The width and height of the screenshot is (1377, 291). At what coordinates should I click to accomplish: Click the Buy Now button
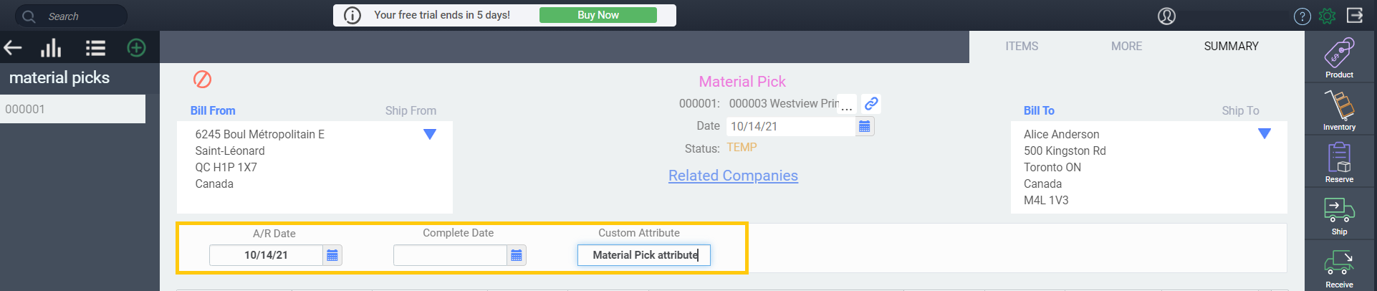click(598, 15)
